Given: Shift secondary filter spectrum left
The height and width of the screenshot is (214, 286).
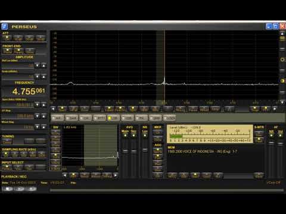Looking at the screenshot, I should 64,175.
